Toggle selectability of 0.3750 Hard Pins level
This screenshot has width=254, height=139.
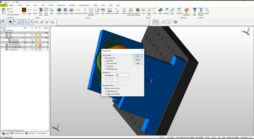tap(40, 45)
